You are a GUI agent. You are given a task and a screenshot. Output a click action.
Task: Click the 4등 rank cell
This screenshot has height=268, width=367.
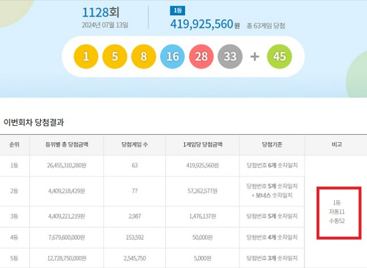tap(14, 237)
